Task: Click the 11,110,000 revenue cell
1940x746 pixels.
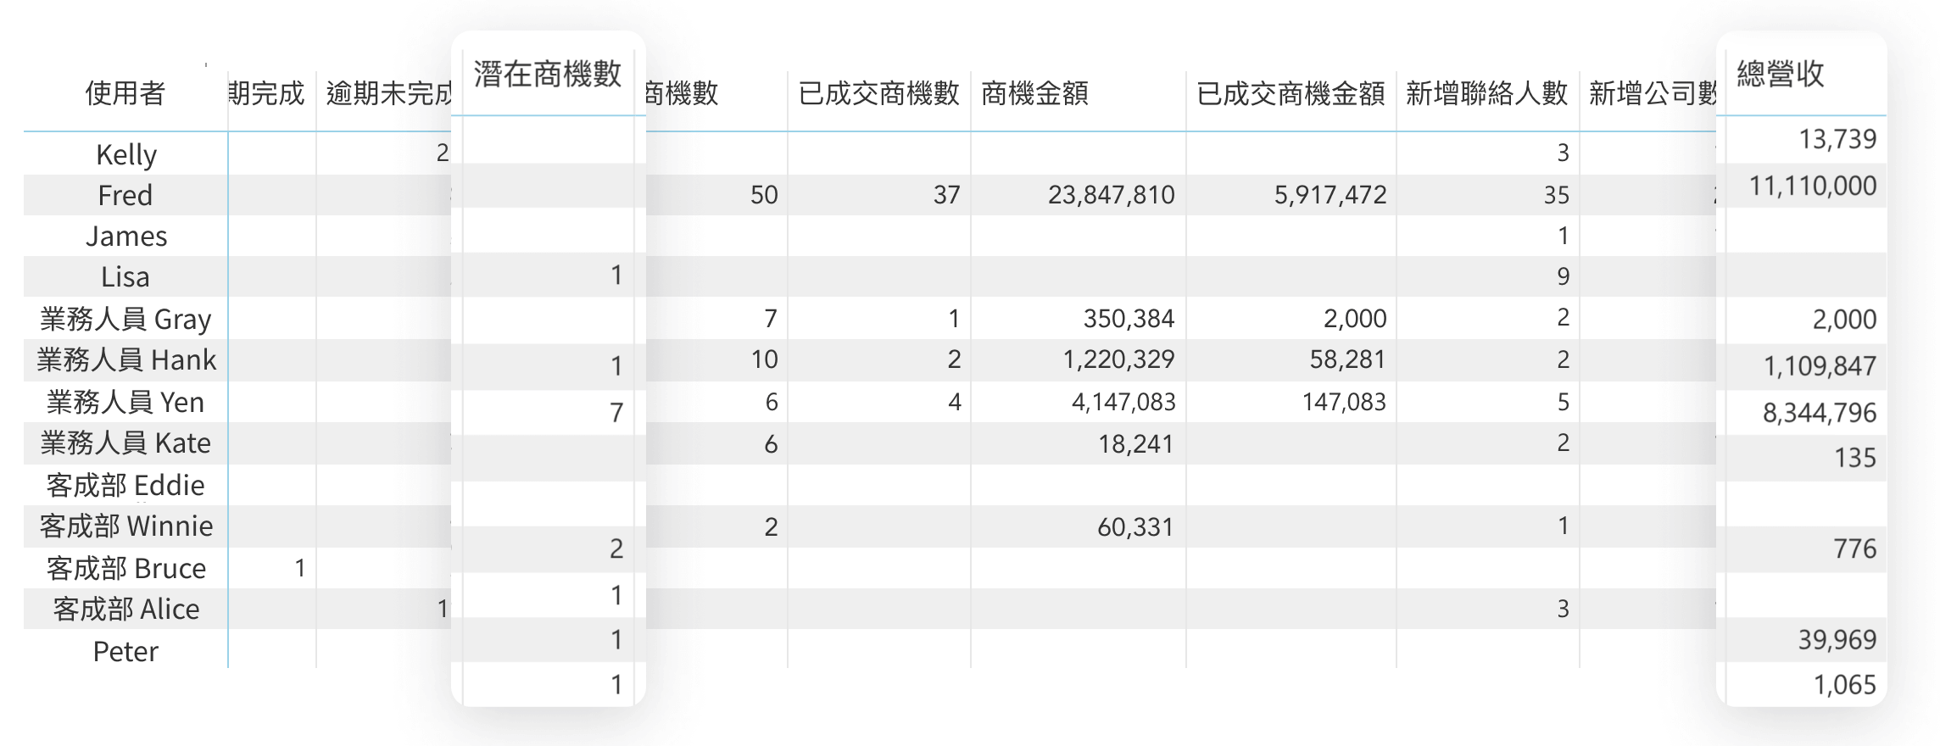Action: (x=1813, y=186)
